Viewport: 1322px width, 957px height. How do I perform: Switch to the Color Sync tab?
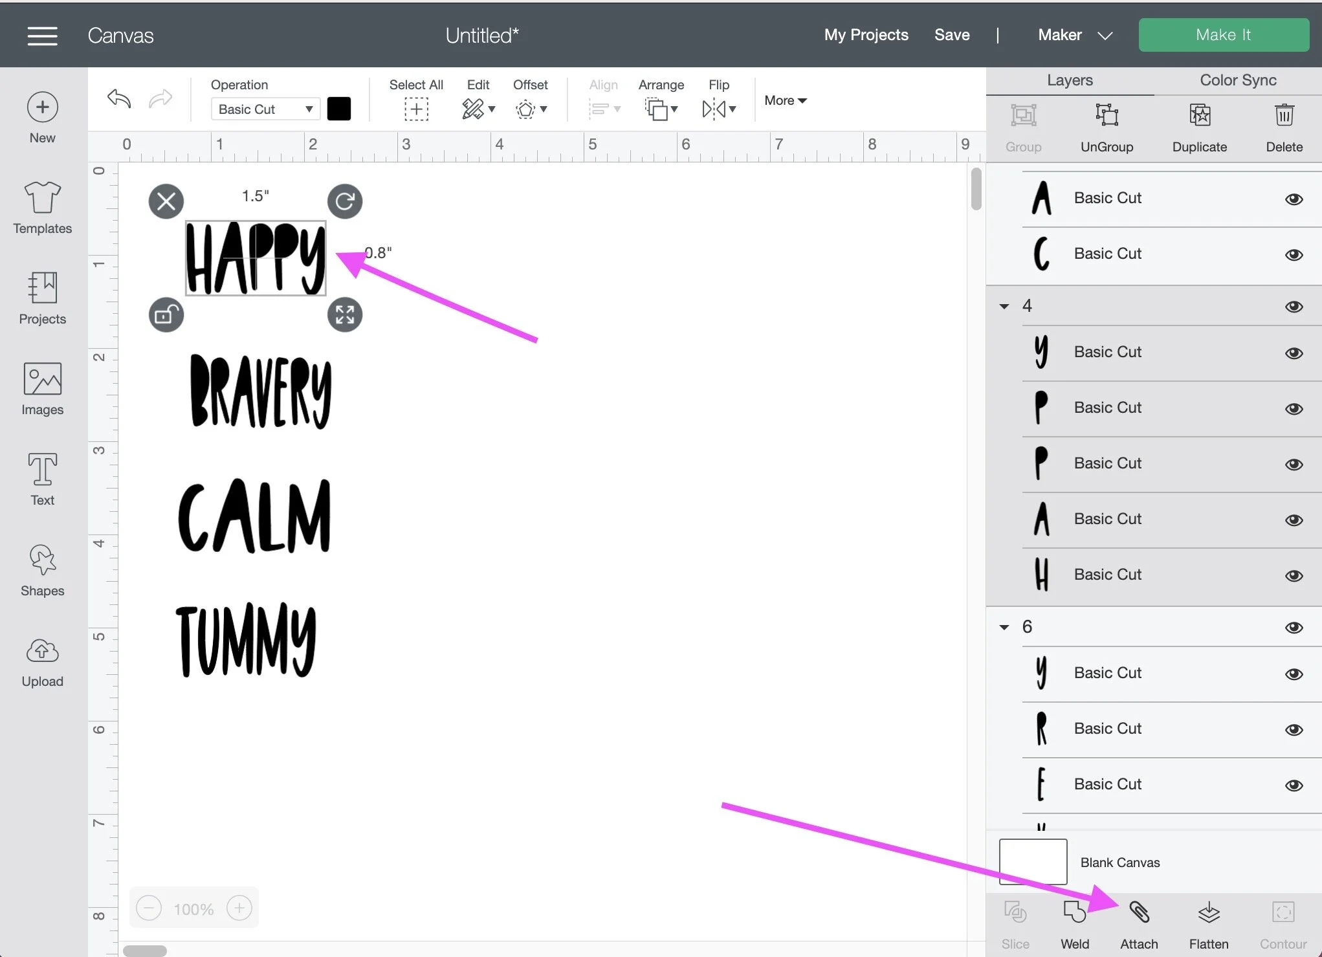tap(1237, 80)
